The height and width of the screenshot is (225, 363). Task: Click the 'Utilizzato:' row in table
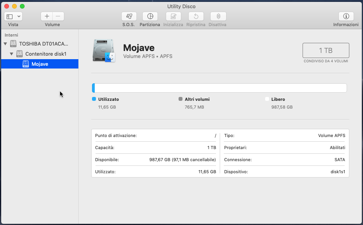156,172
